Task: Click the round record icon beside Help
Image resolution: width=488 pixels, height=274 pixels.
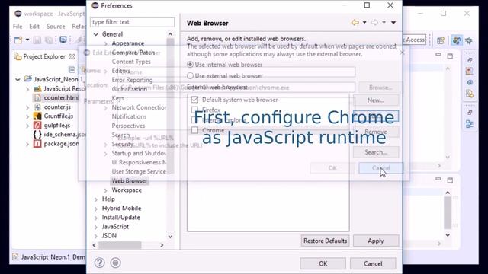Action: 115,263
